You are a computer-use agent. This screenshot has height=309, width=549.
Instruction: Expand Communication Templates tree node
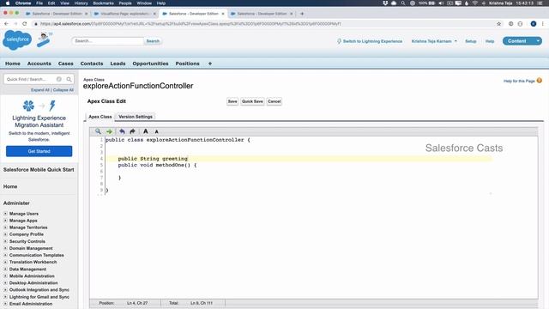coord(5,255)
